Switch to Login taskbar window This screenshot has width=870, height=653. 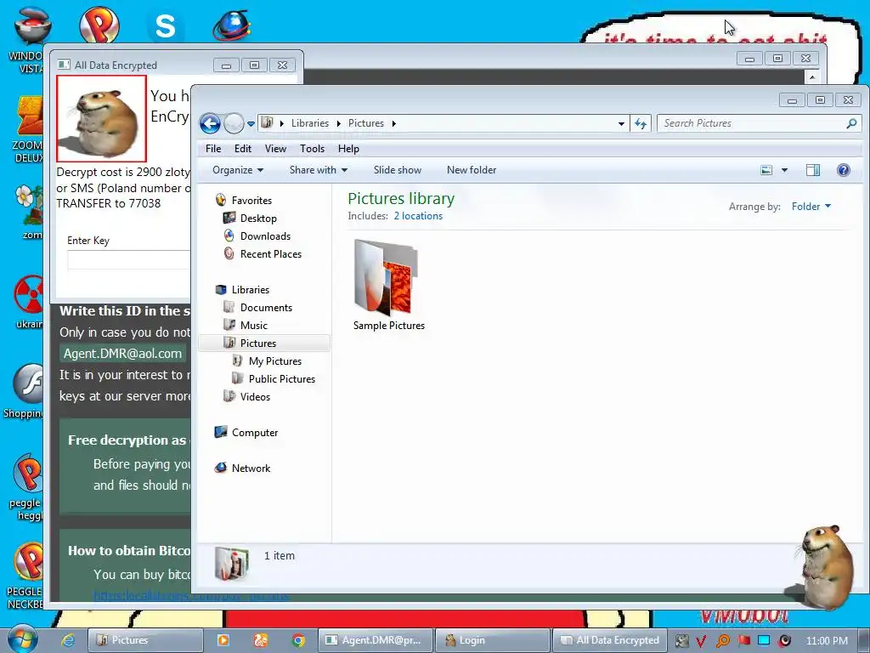pos(493,639)
